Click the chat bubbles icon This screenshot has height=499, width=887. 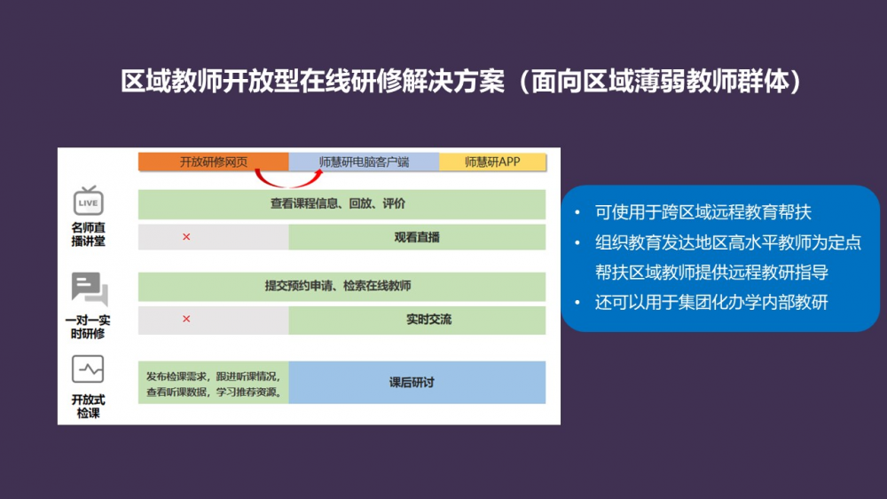pyautogui.click(x=89, y=289)
